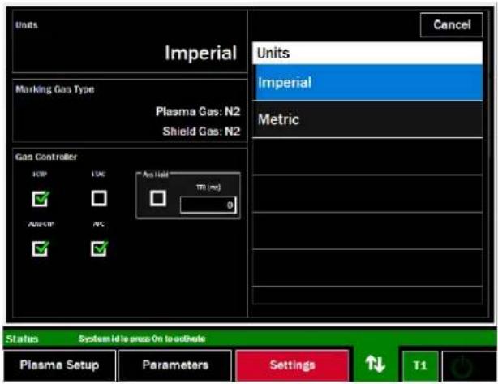Tick the unchecked box directly above APC
This screenshot has height=384, width=498.
99,198
